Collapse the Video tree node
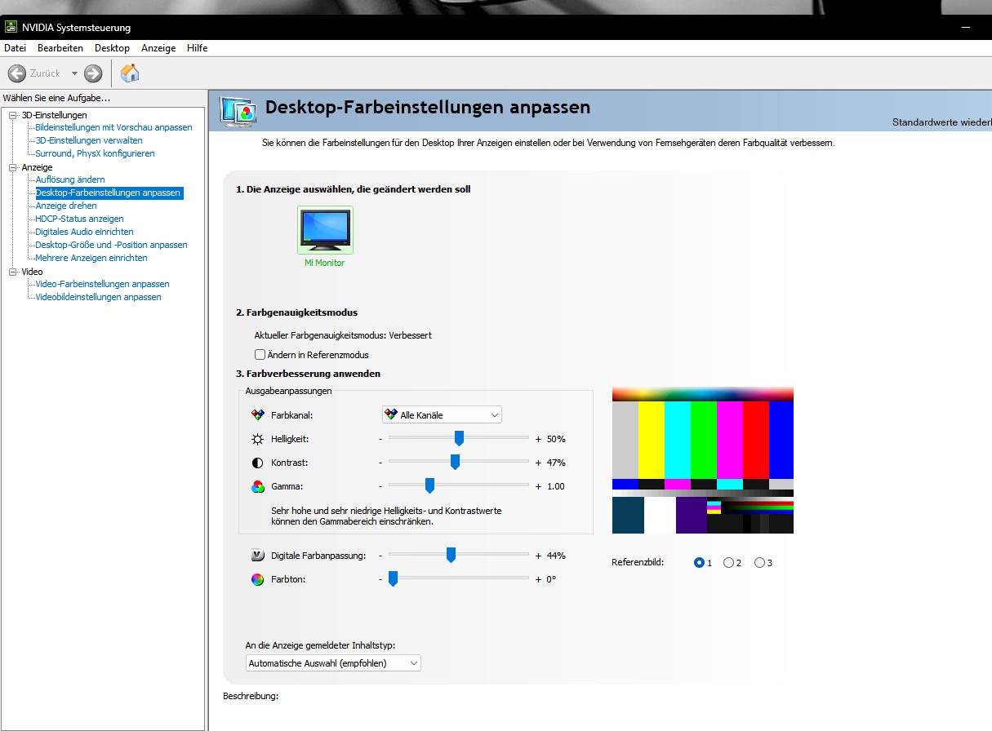This screenshot has height=731, width=992. click(12, 272)
